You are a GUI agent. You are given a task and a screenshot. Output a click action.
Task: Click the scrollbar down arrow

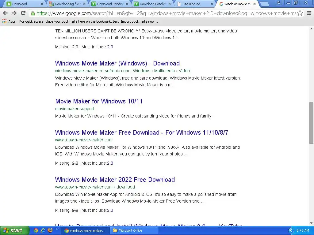311,223
